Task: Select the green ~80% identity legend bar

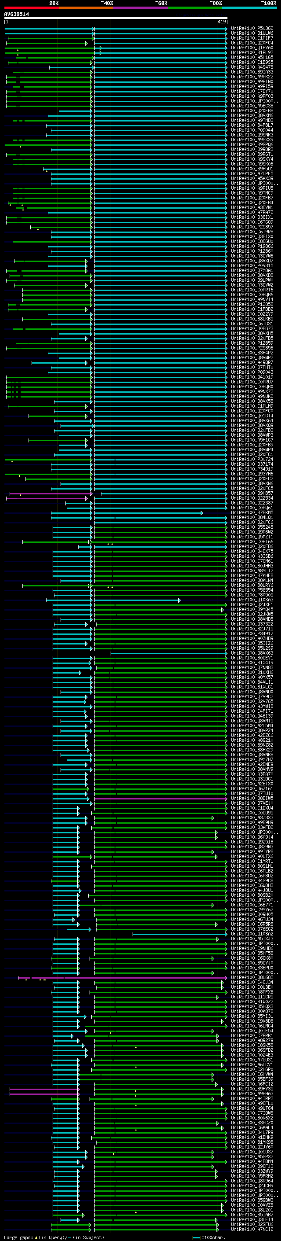Action: point(195,8)
